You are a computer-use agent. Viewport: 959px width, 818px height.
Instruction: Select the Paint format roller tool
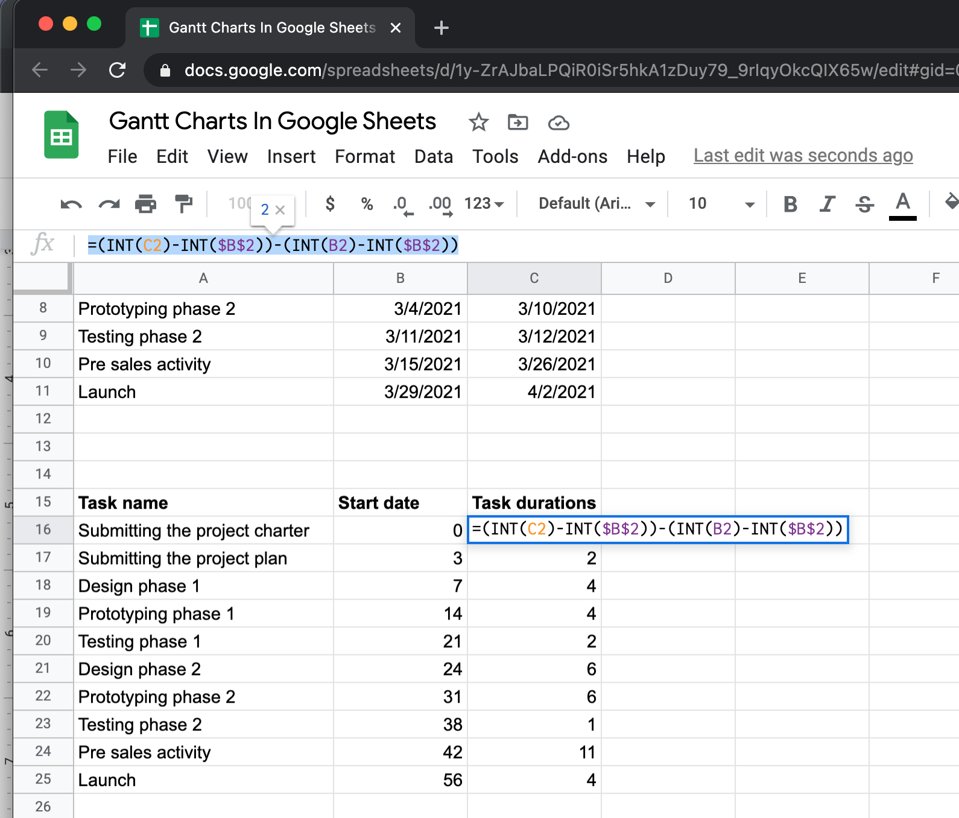(183, 204)
